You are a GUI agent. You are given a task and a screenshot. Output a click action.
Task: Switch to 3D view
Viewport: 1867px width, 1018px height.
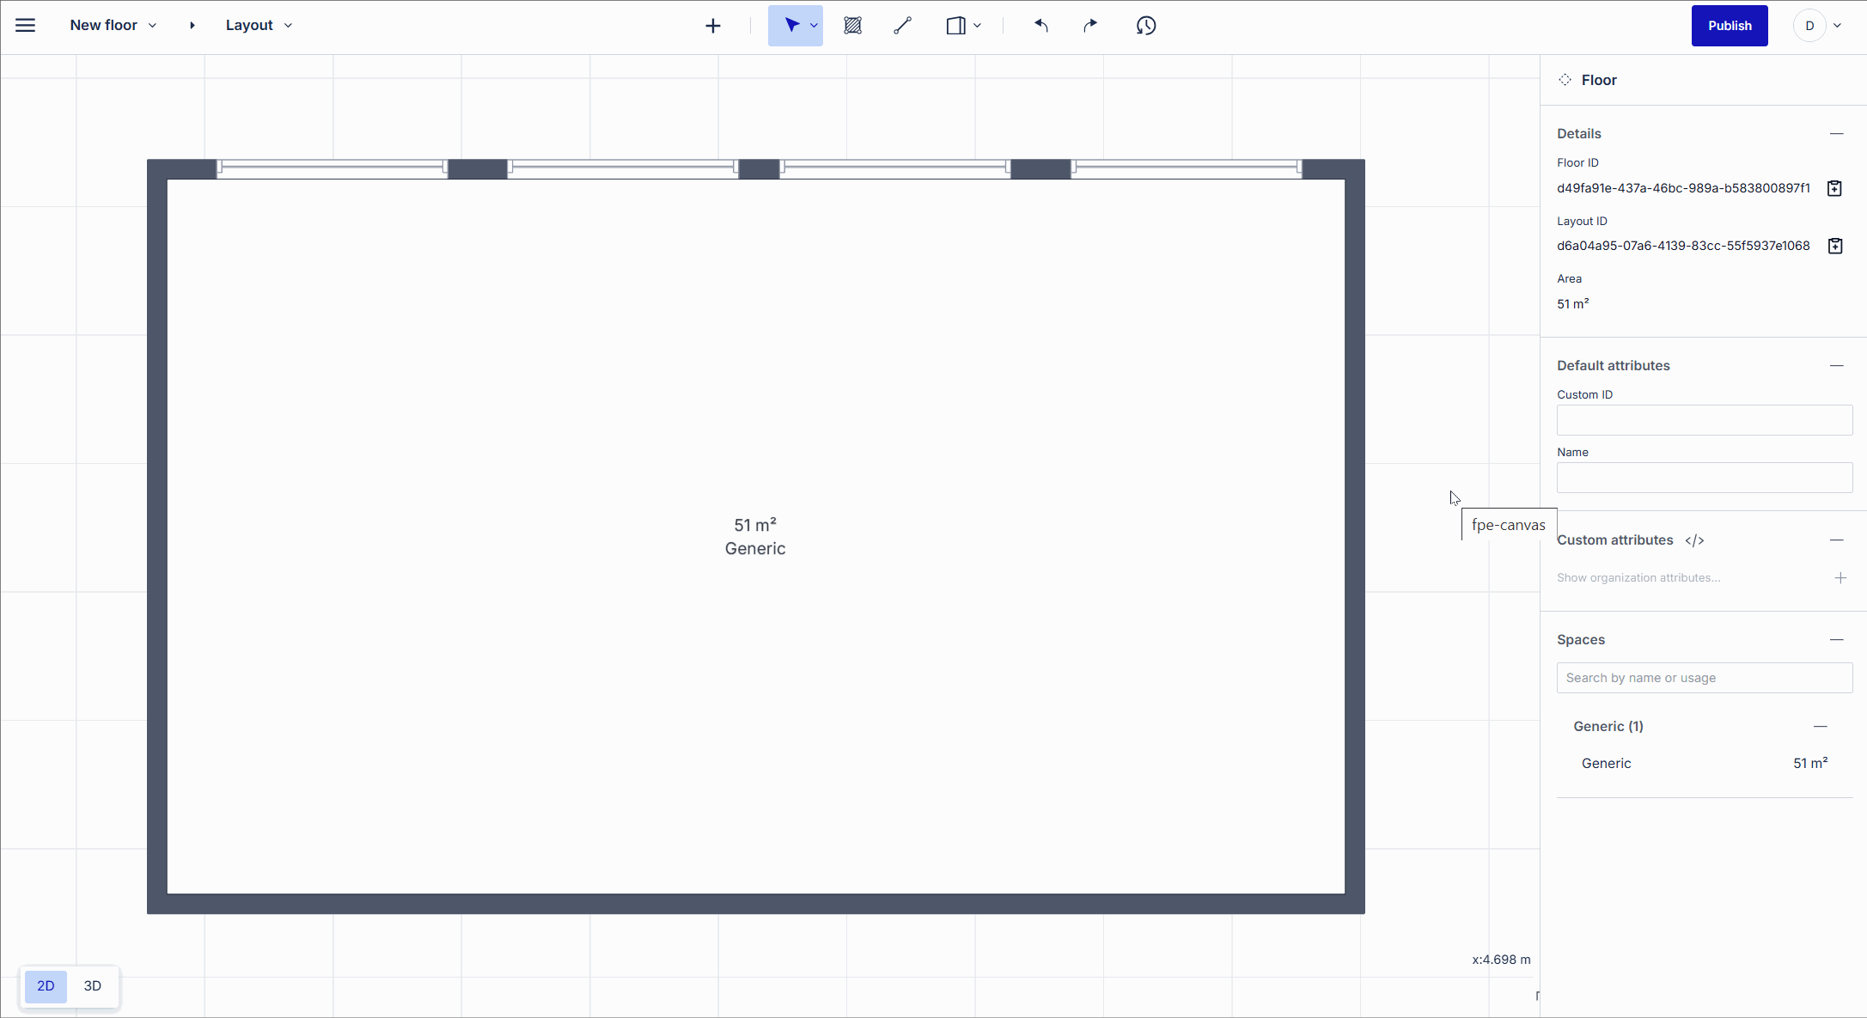point(92,986)
